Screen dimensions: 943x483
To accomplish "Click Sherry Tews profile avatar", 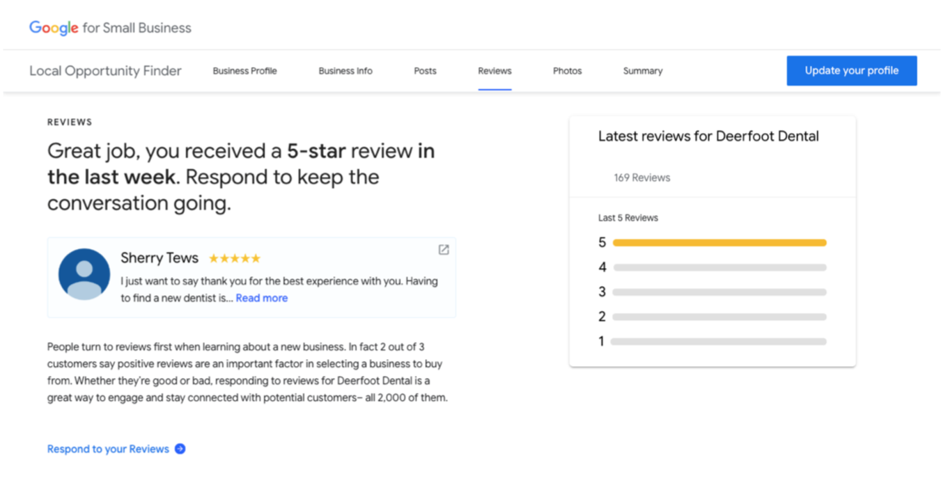I will [x=84, y=274].
